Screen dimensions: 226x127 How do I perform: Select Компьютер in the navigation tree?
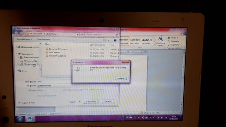pyautogui.click(x=27, y=54)
